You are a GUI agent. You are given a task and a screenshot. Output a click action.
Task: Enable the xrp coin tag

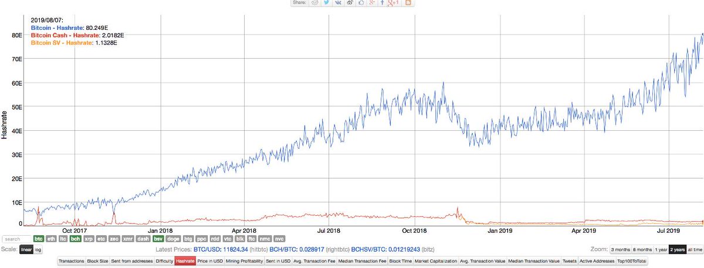(x=89, y=239)
